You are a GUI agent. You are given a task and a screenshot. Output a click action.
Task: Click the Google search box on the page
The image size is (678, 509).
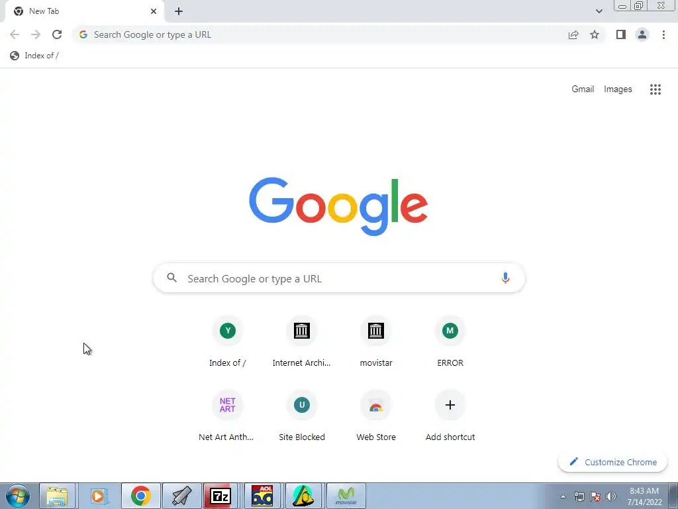click(339, 278)
